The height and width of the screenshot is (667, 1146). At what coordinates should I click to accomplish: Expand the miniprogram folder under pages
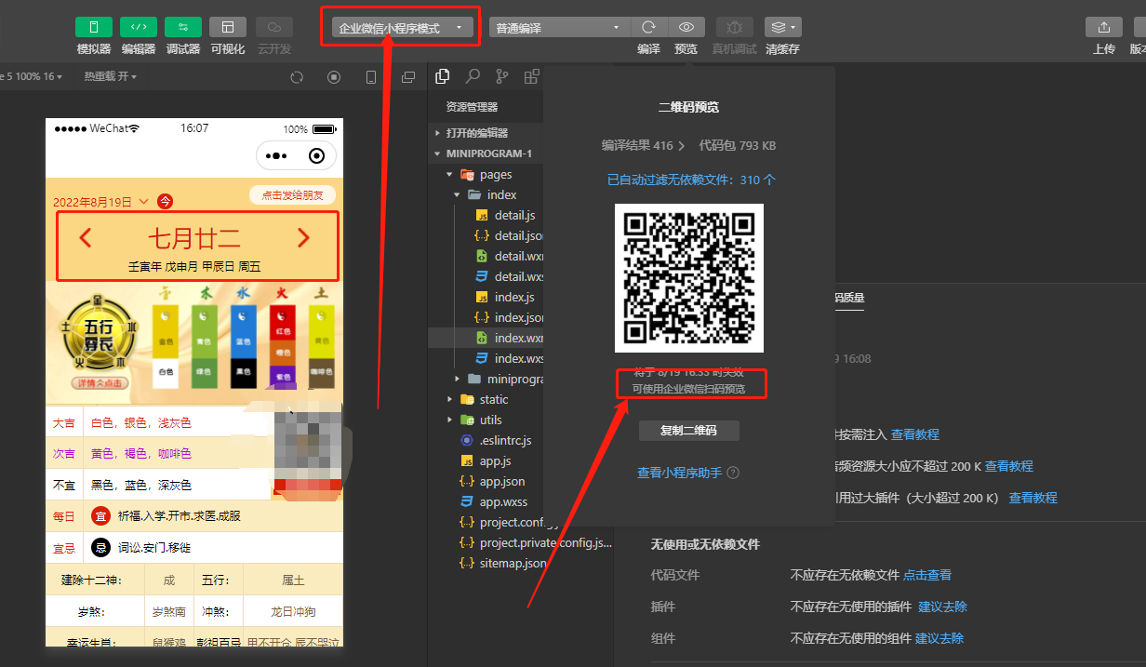point(486,379)
